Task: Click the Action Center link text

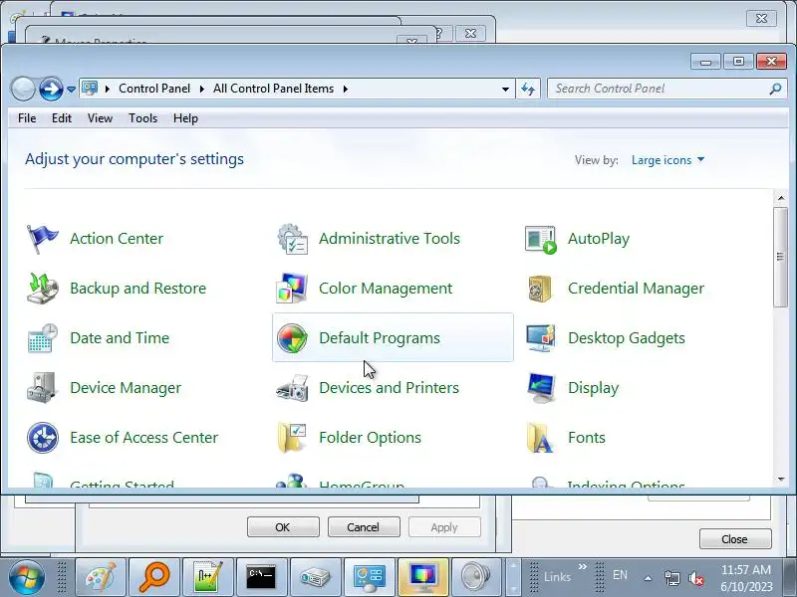Action: click(117, 239)
